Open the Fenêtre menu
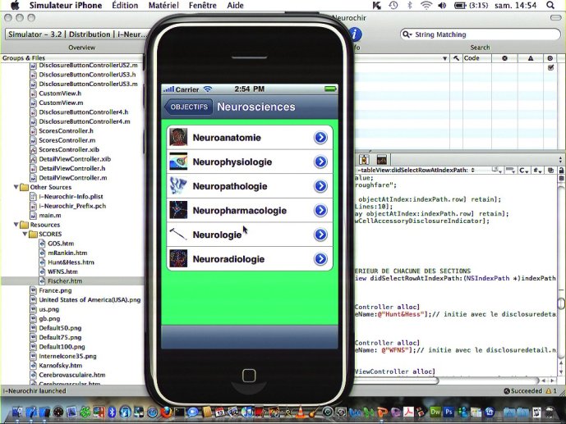This screenshot has height=424, width=566. pyautogui.click(x=203, y=6)
